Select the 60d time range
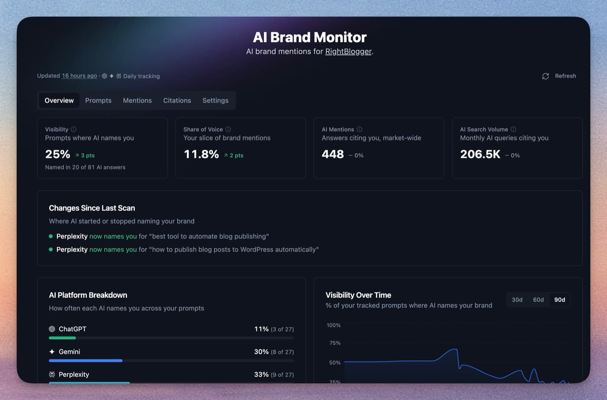607x400 pixels. [538, 300]
